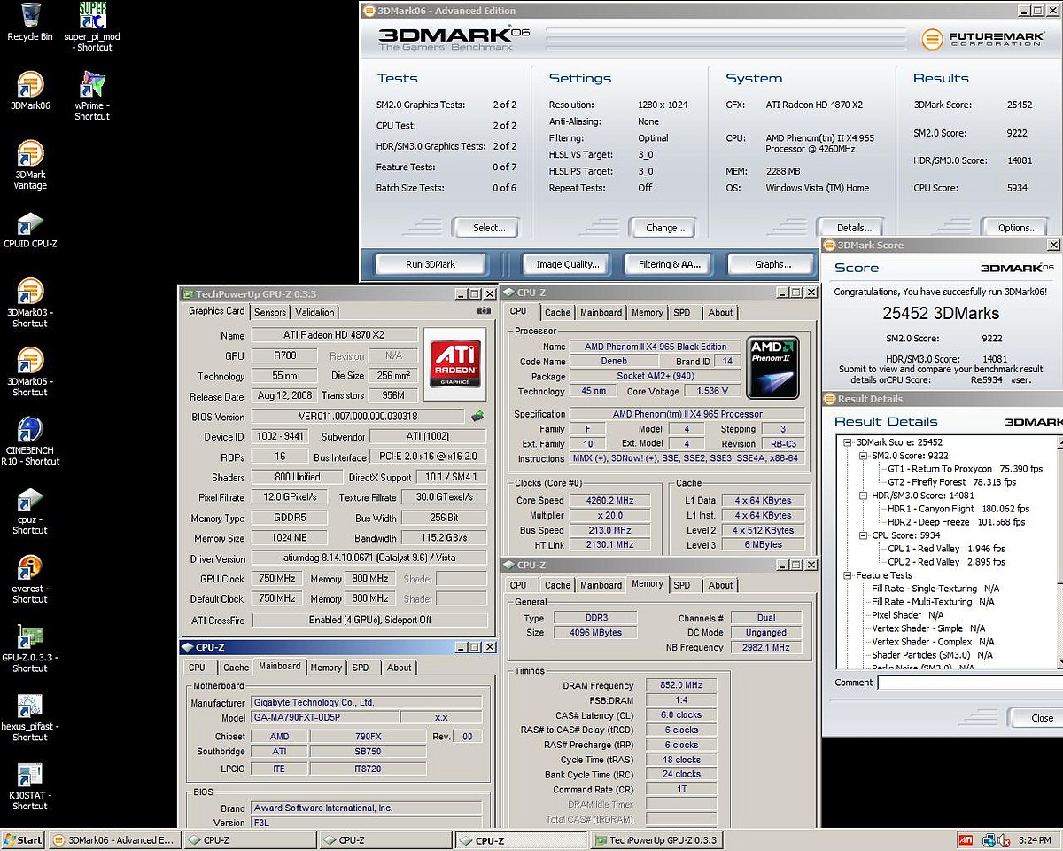Collapse the Feature Tests tree node

pos(848,575)
